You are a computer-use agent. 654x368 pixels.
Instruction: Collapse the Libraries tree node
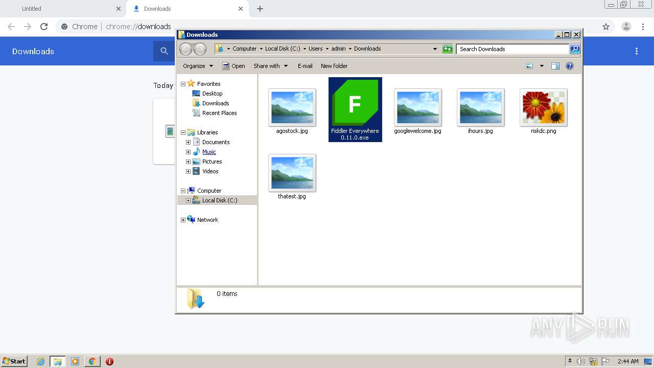(x=183, y=132)
